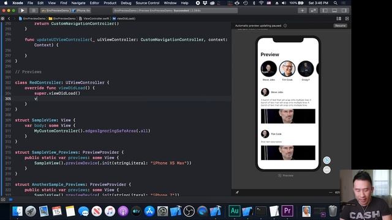Open App Store from the Dock
The image size is (392, 220).
click(x=149, y=211)
